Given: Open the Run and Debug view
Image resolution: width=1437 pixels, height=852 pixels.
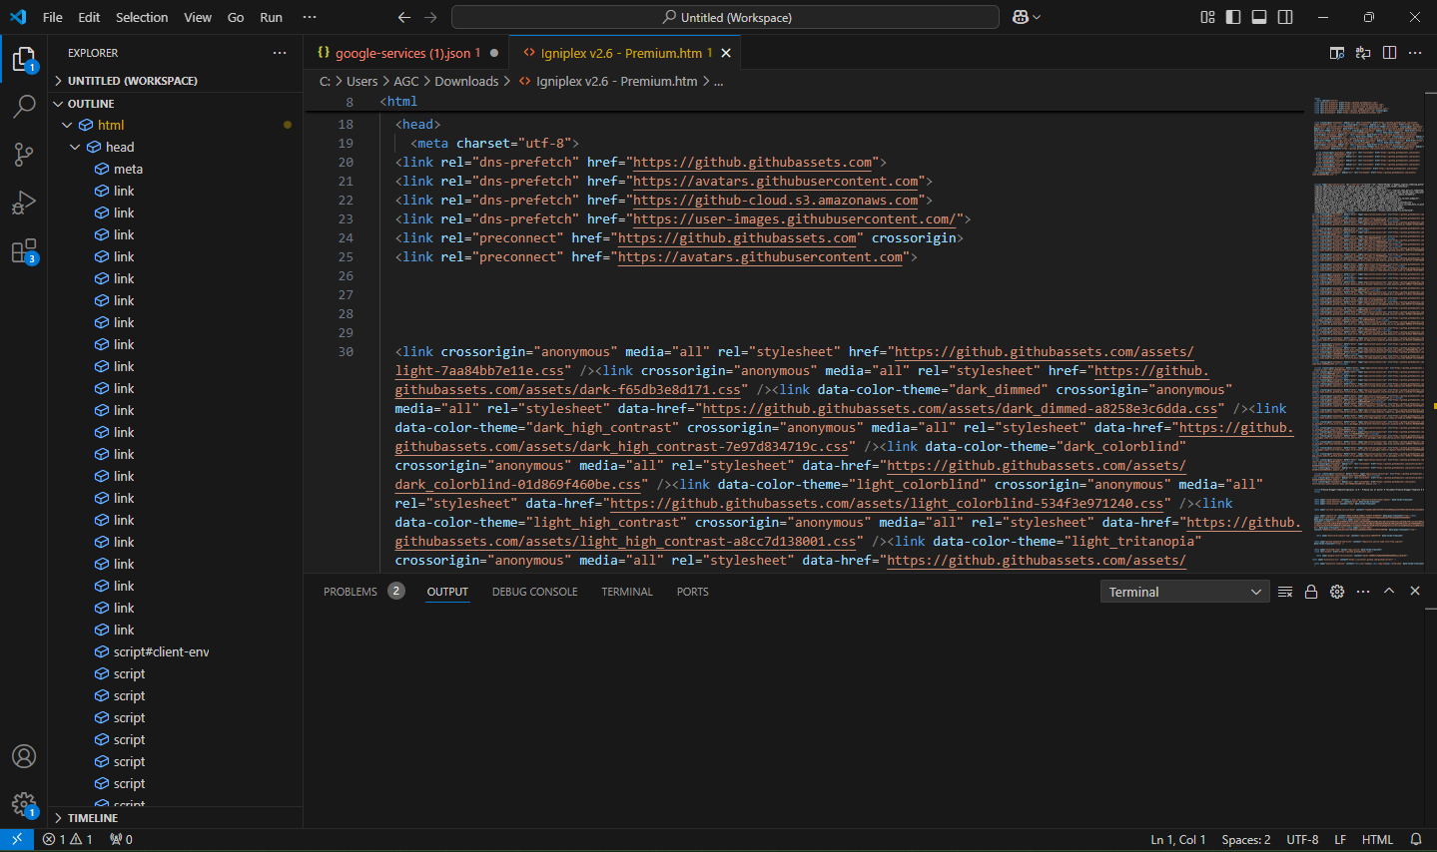Looking at the screenshot, I should click(x=24, y=203).
